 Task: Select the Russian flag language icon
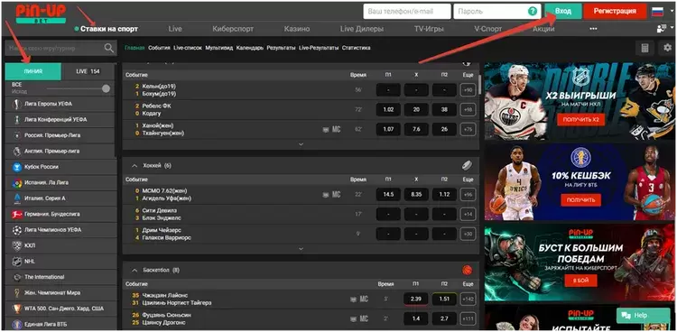657,11
